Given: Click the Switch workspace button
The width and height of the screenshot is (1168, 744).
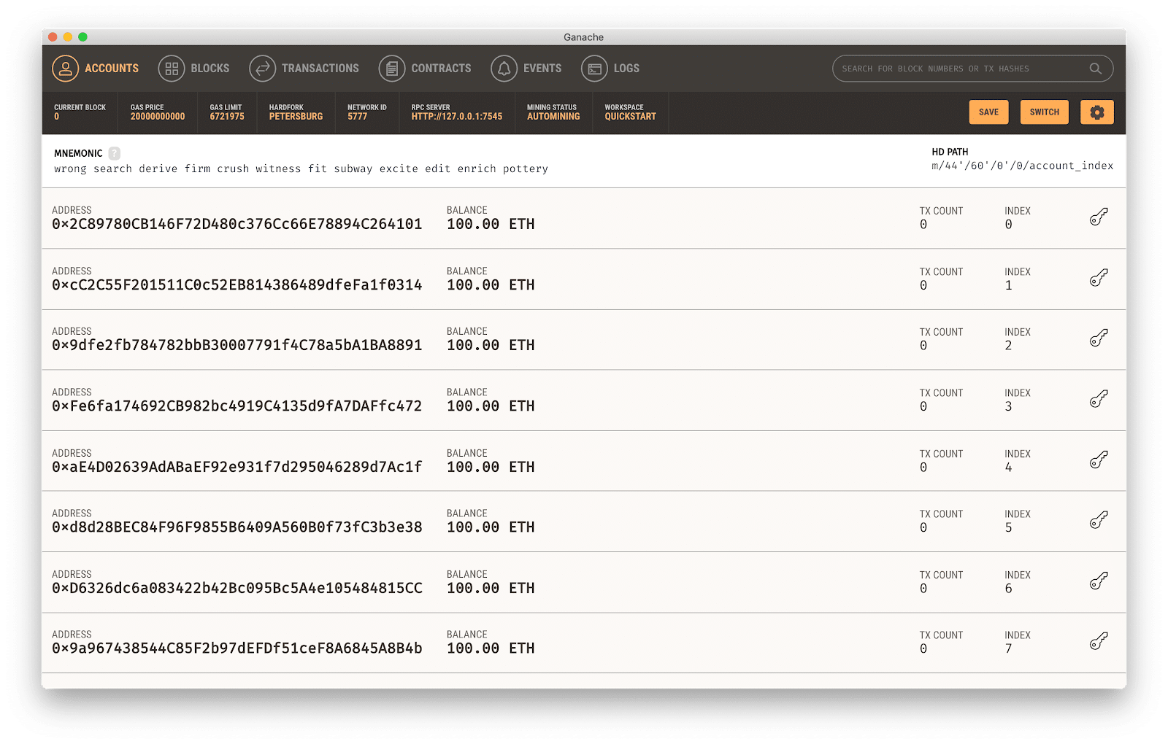Looking at the screenshot, I should [x=1044, y=112].
